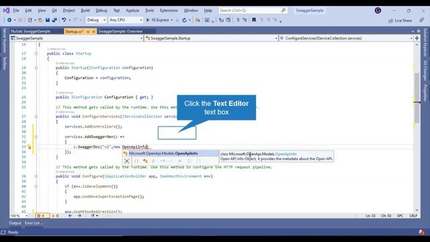This screenshot has width=430, height=242.
Task: Open the Edit menu
Action: click(x=28, y=11)
